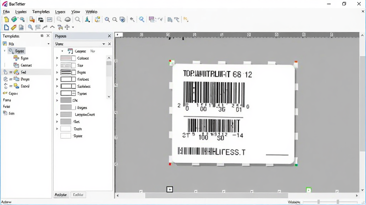Click the grey lined document icon
The width and height of the screenshot is (366, 205).
(21, 27)
